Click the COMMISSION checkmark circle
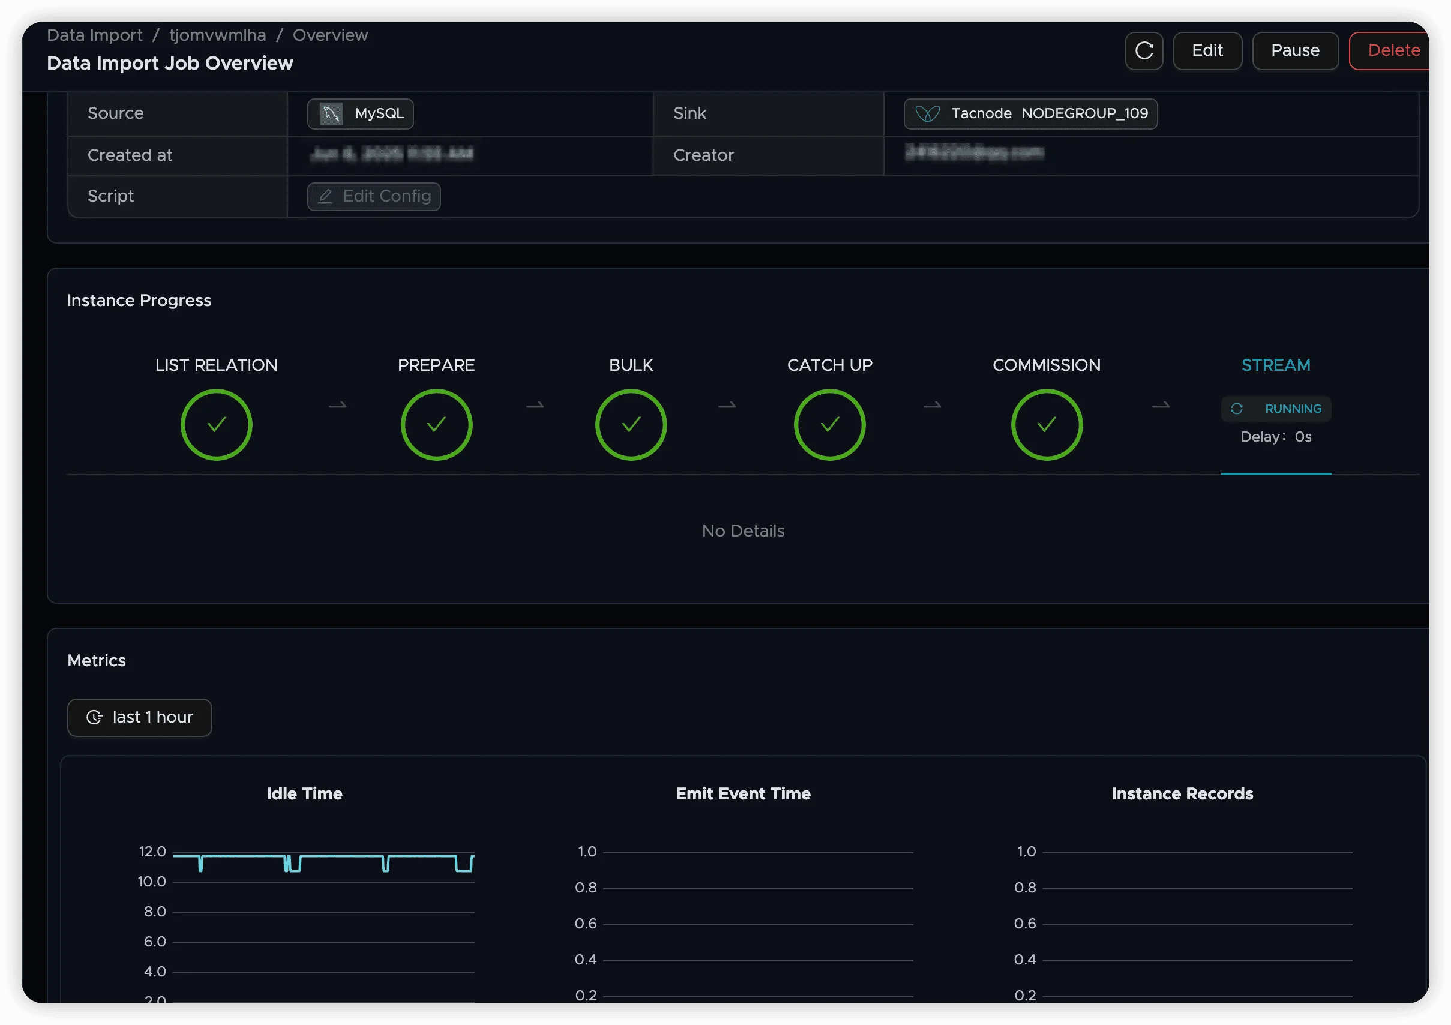1451x1025 pixels. click(1047, 425)
